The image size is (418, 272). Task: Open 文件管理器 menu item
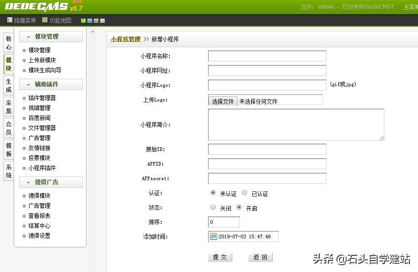(x=42, y=128)
